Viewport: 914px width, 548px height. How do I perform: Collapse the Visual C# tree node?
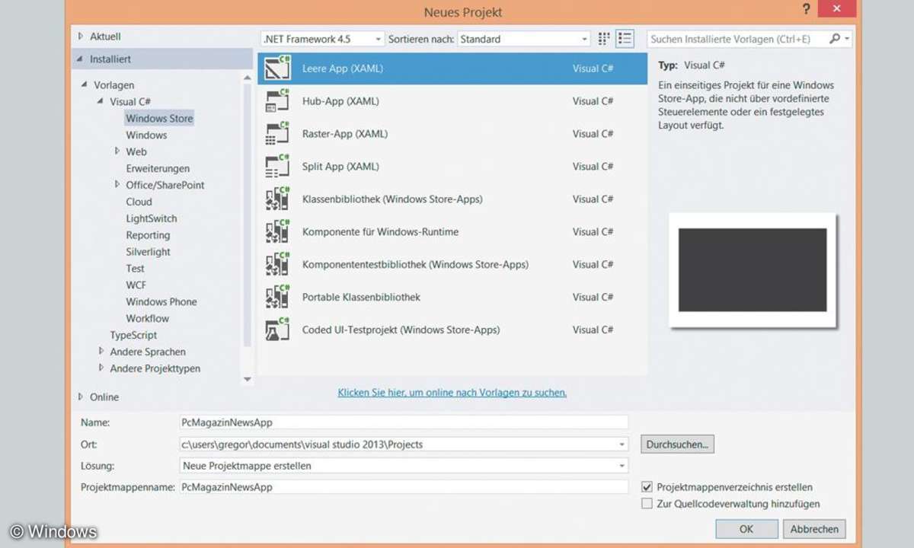[x=101, y=101]
